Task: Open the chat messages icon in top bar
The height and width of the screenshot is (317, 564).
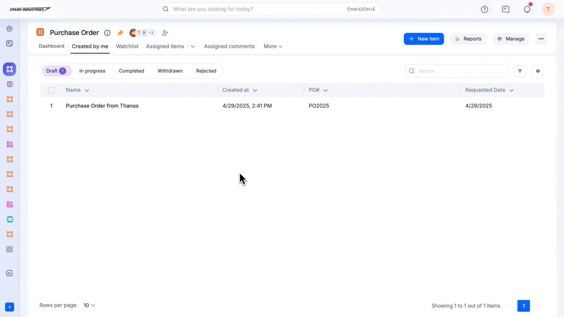Action: pyautogui.click(x=506, y=9)
